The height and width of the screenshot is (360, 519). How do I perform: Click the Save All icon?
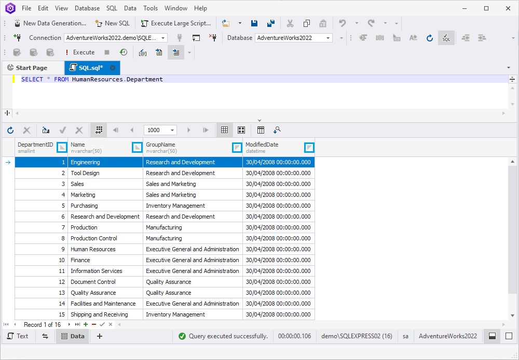[271, 23]
